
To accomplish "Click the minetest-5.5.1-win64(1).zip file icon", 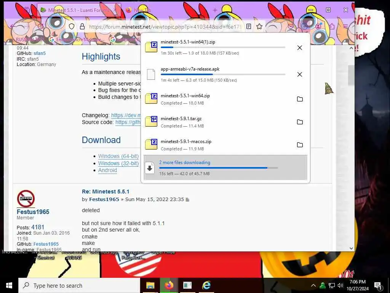I will (x=151, y=47).
